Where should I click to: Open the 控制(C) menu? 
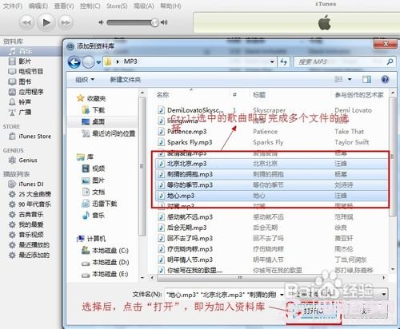90,6
